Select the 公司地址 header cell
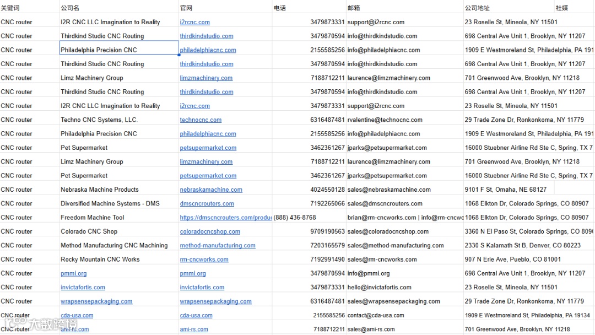Image resolution: width=595 pixels, height=335 pixels. [509, 8]
